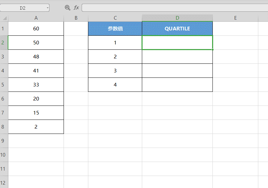
Task: Click cell A8 containing 2
Action: (36, 127)
